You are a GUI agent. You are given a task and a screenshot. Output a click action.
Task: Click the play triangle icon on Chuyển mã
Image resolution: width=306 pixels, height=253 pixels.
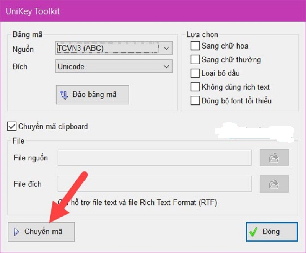coord(16,232)
